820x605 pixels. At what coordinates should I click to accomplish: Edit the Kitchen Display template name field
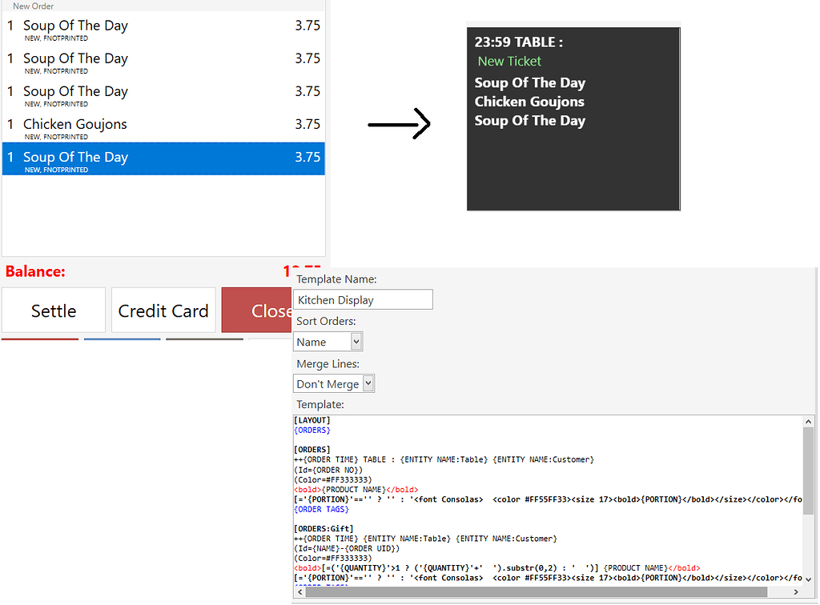(362, 298)
